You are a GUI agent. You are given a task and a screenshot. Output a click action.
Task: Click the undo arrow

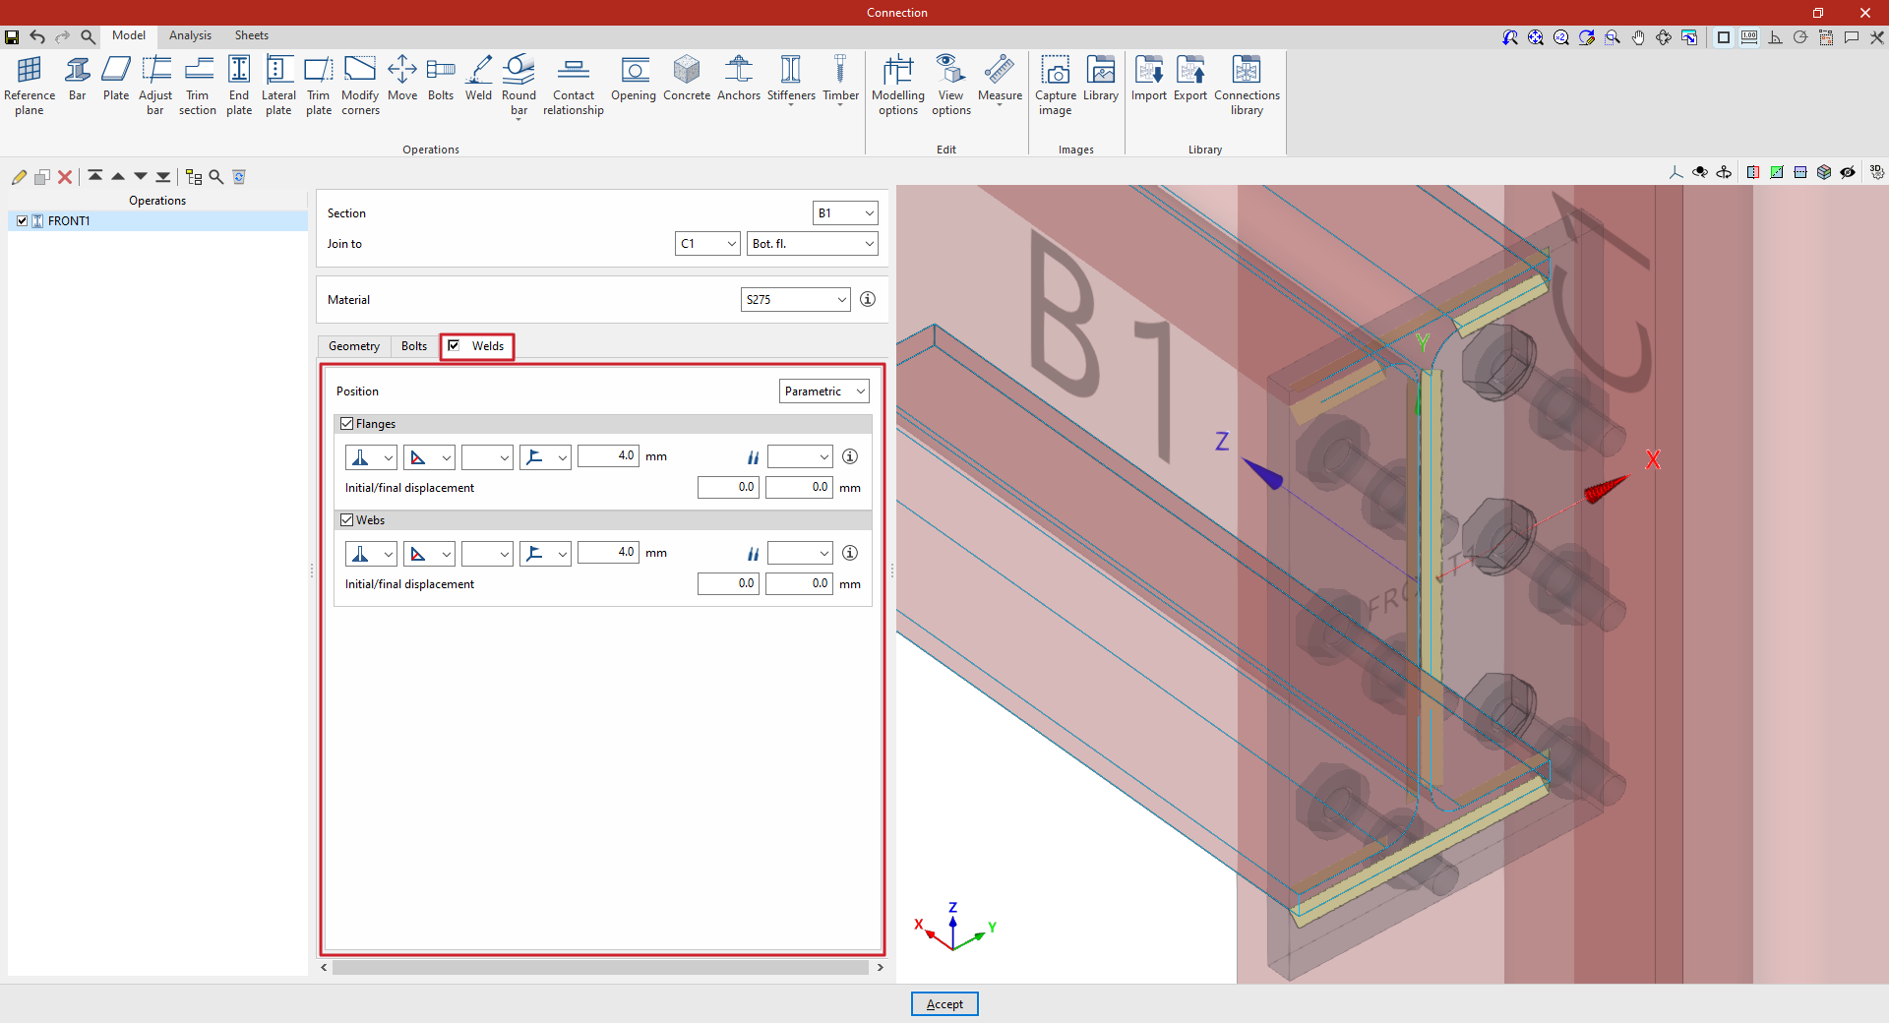point(37,36)
